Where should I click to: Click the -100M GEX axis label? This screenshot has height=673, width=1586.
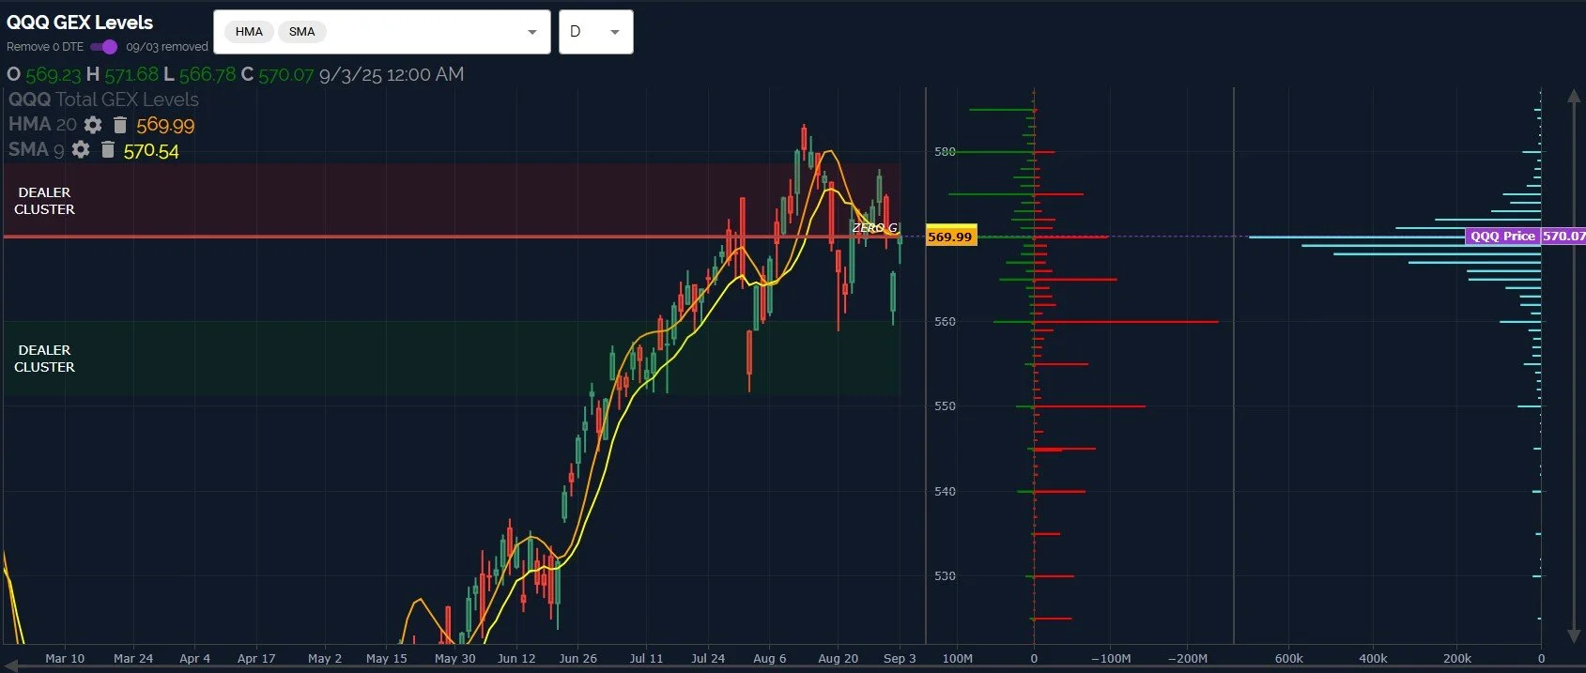pyautogui.click(x=1111, y=658)
